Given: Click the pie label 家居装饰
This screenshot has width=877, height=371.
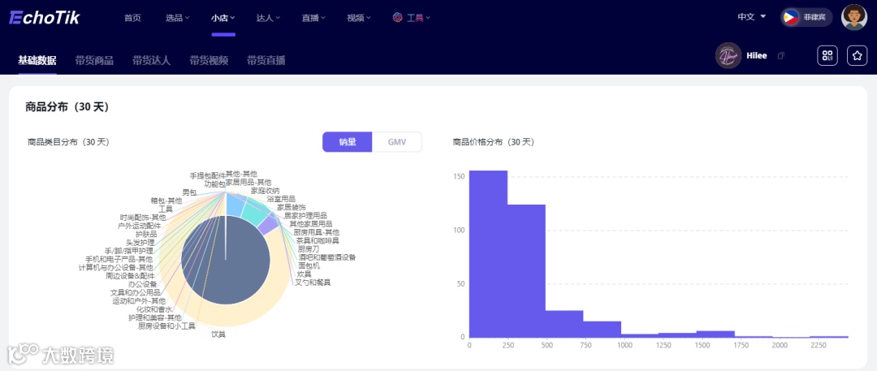Looking at the screenshot, I should [x=292, y=207].
